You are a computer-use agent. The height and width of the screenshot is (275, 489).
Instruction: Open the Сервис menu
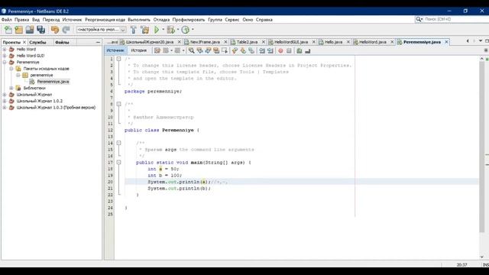click(232, 20)
